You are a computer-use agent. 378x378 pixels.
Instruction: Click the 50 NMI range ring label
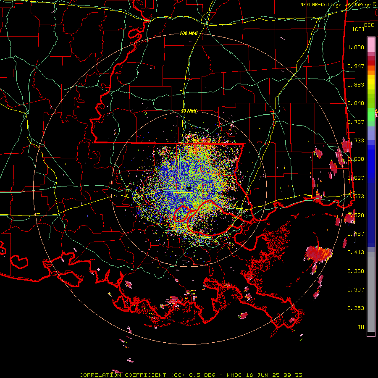click(x=189, y=111)
